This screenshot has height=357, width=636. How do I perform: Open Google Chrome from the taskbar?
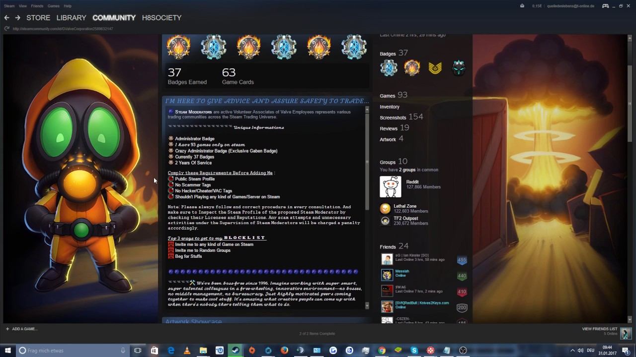(x=382, y=351)
